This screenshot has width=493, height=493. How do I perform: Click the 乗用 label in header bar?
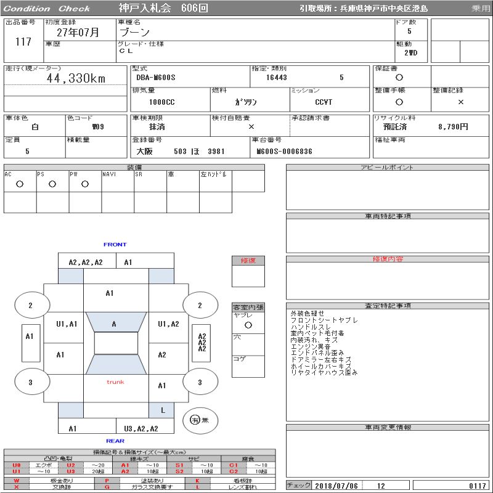pos(481,9)
